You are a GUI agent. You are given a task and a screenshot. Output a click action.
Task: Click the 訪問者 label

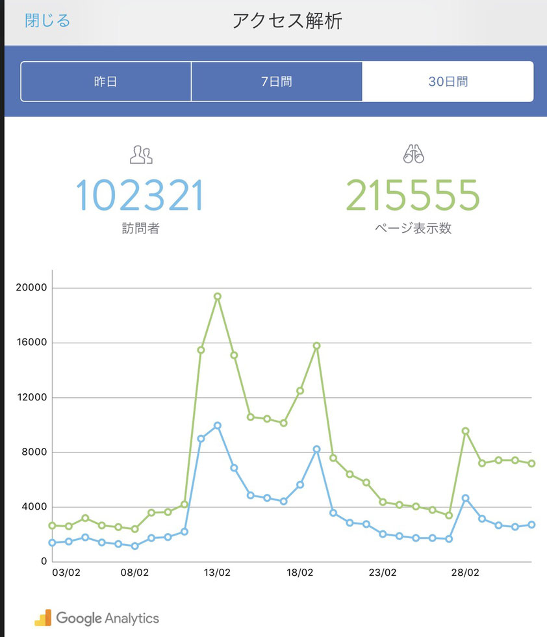point(140,228)
